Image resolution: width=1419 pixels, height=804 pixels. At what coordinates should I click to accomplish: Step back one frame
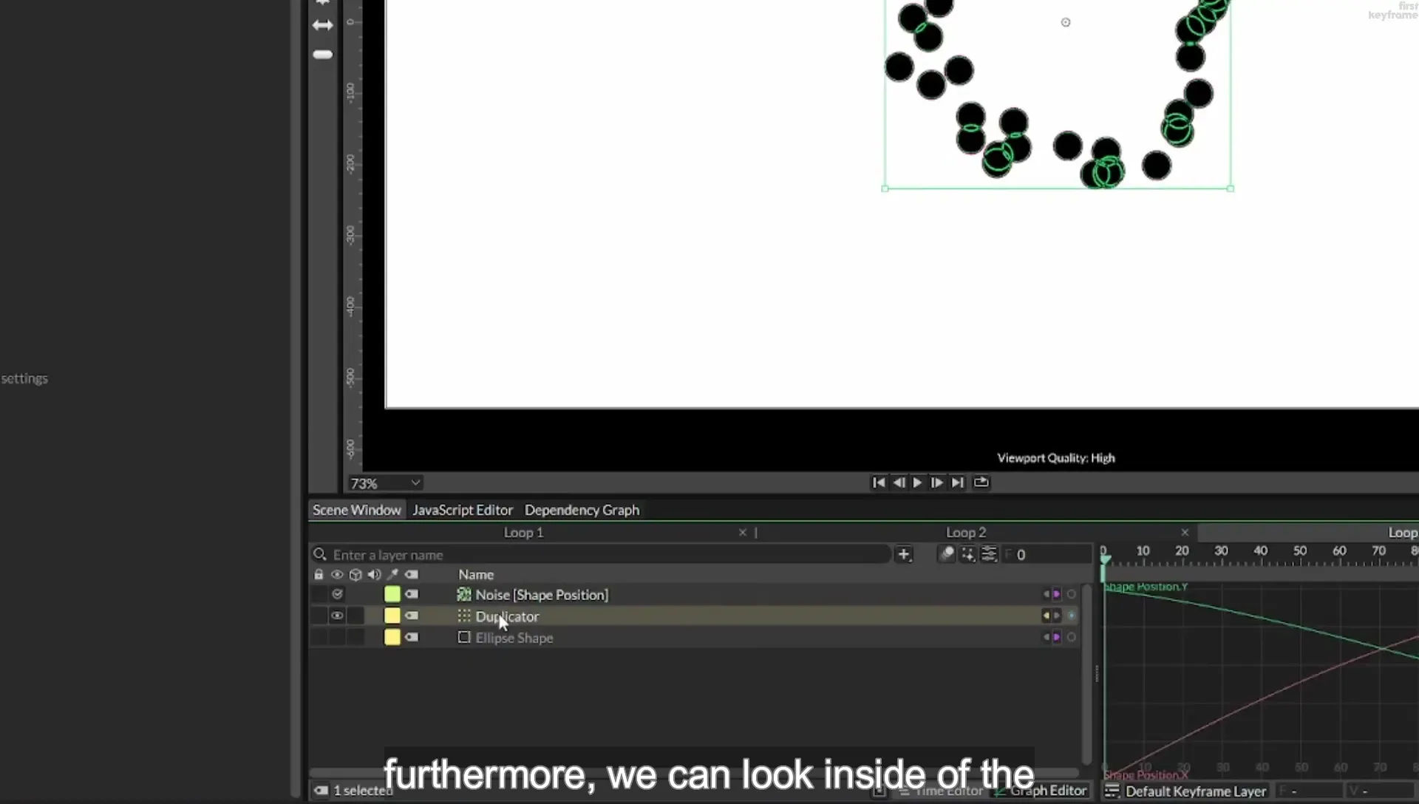(x=899, y=483)
